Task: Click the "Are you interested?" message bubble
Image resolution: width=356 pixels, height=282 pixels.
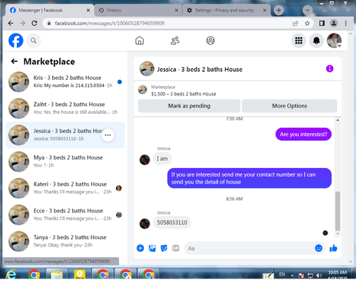Action: [x=303, y=135]
